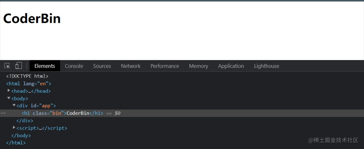
Task: Switch to the Application tab
Action: 231,66
